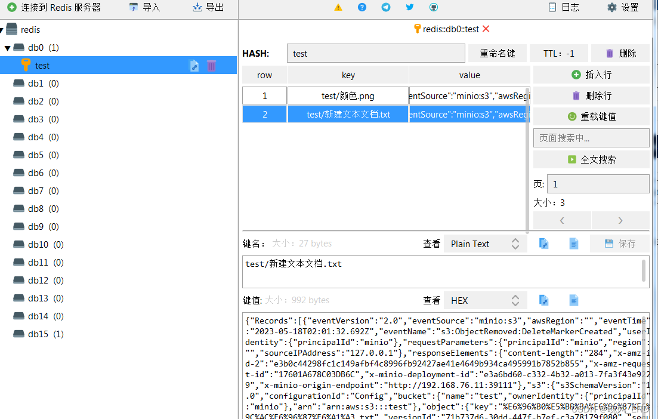658x419 pixels.
Task: Click 保存 save button
Action: pyautogui.click(x=620, y=244)
